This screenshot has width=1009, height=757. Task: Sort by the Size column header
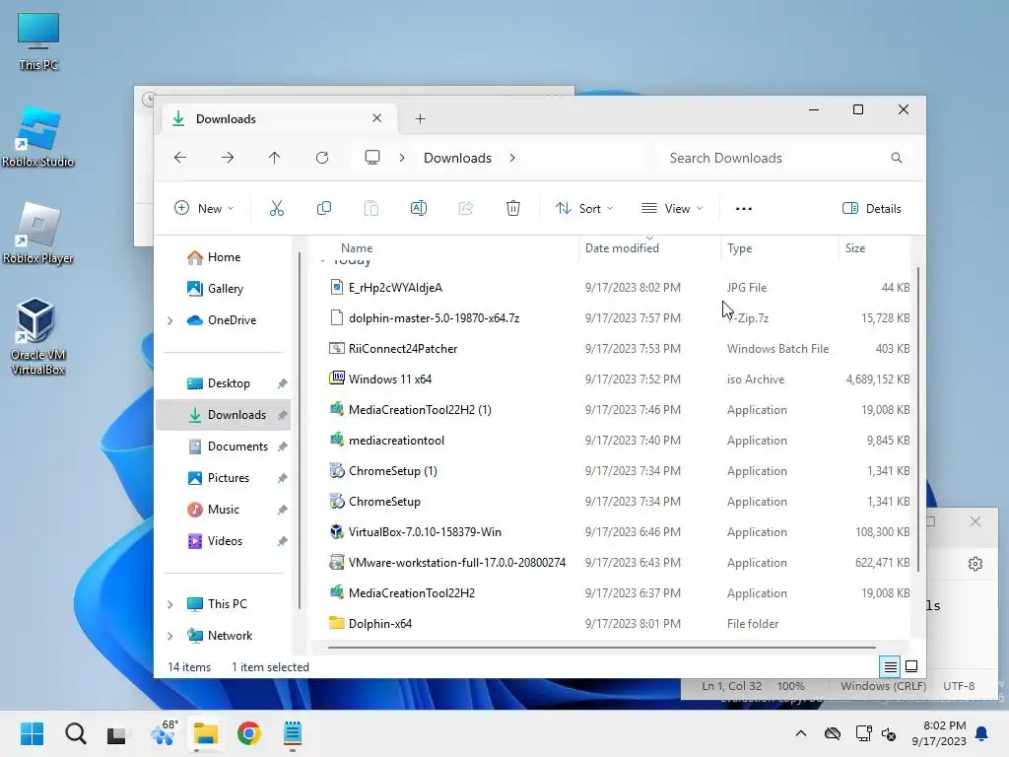pos(855,247)
